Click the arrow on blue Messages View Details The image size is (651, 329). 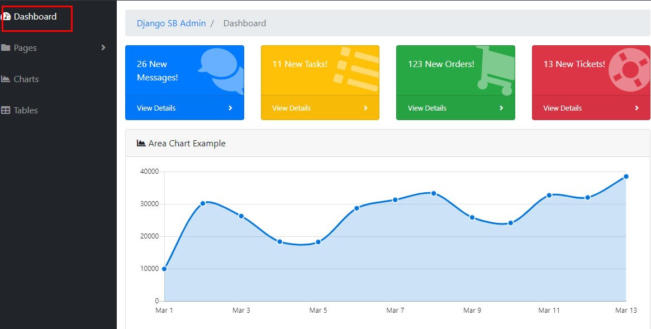(x=230, y=108)
